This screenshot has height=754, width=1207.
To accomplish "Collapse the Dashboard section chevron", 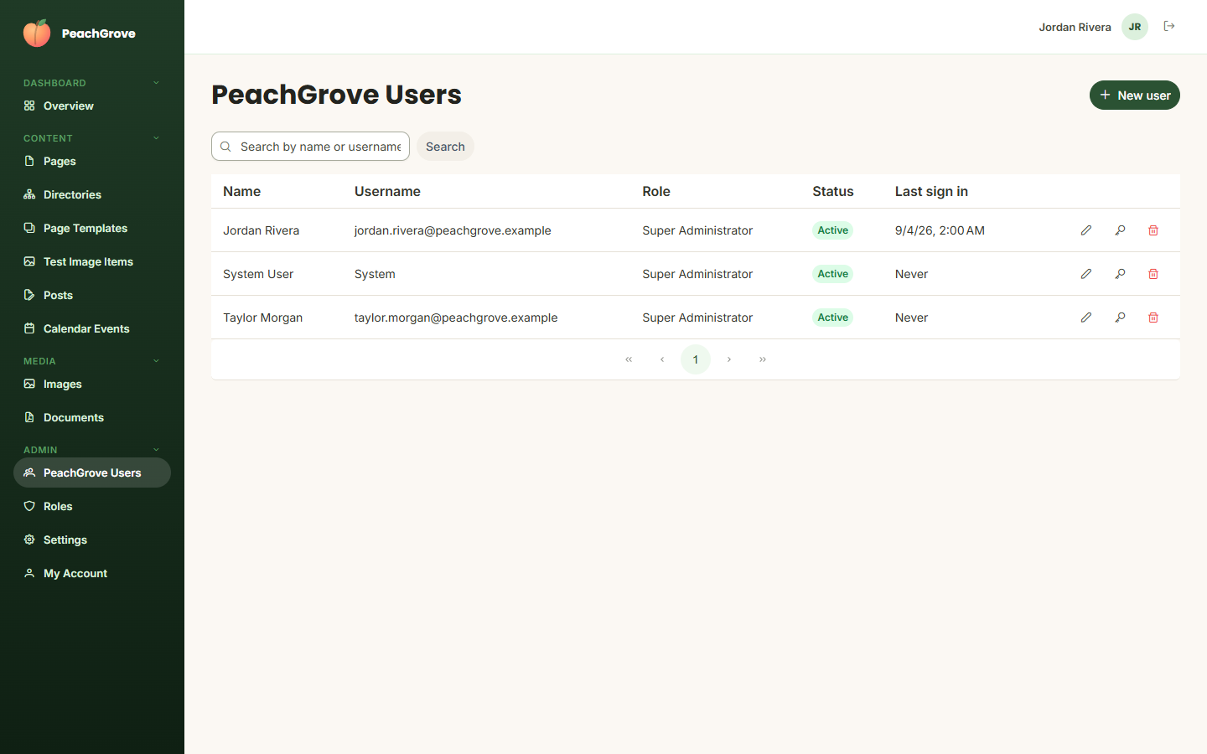I will 156,83.
